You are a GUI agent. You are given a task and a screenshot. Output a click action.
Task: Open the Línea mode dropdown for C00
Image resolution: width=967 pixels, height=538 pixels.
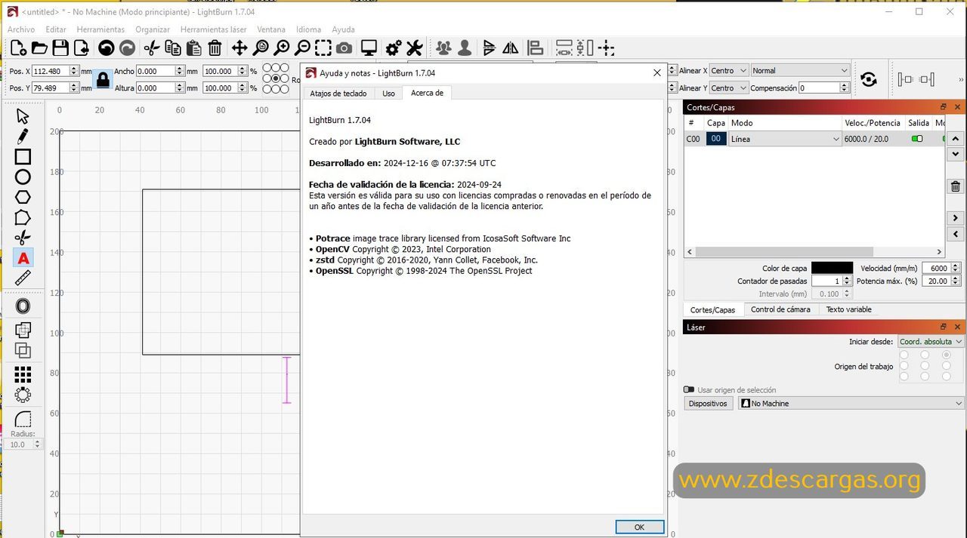coord(785,139)
